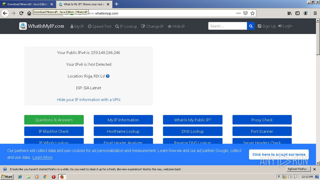The image size is (320, 180).
Task: Open the My IP menu item
Action: [x=77, y=26]
